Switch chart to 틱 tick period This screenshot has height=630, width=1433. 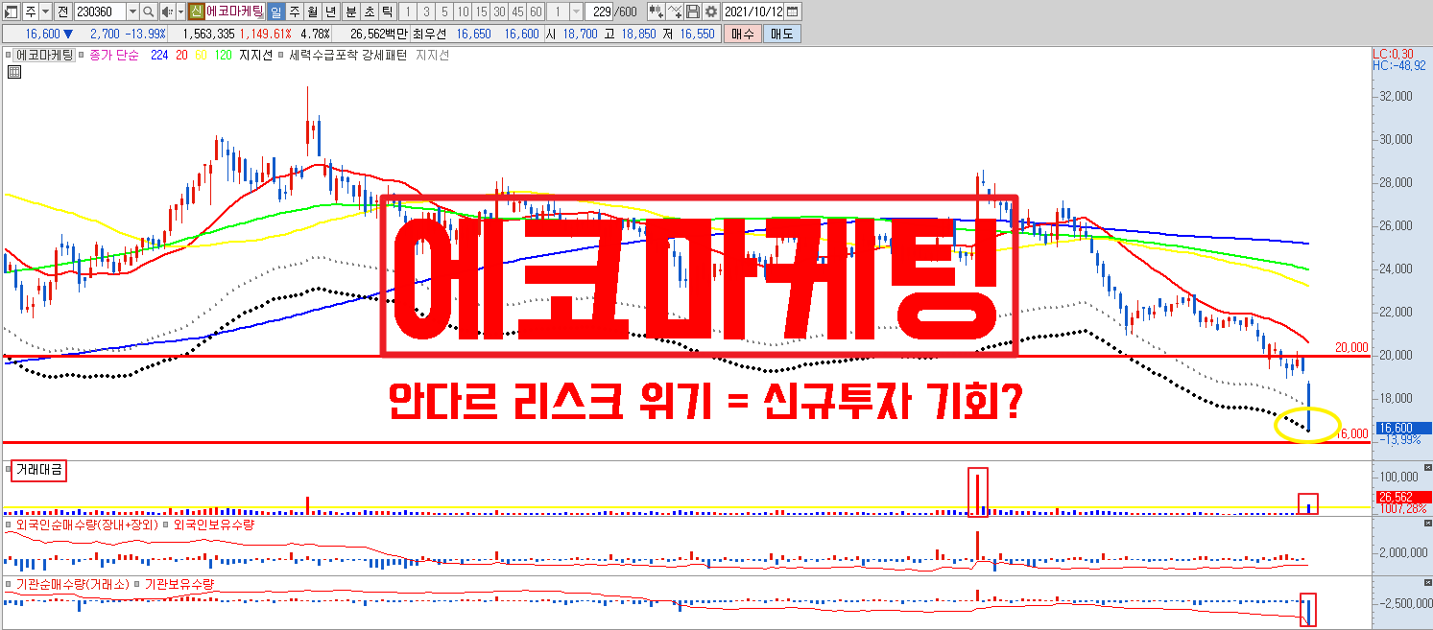click(x=388, y=12)
